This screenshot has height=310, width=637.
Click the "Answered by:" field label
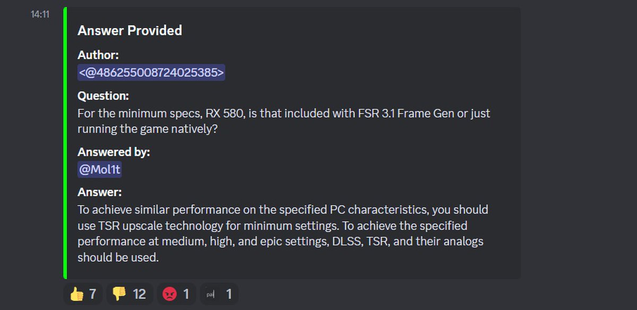point(114,152)
